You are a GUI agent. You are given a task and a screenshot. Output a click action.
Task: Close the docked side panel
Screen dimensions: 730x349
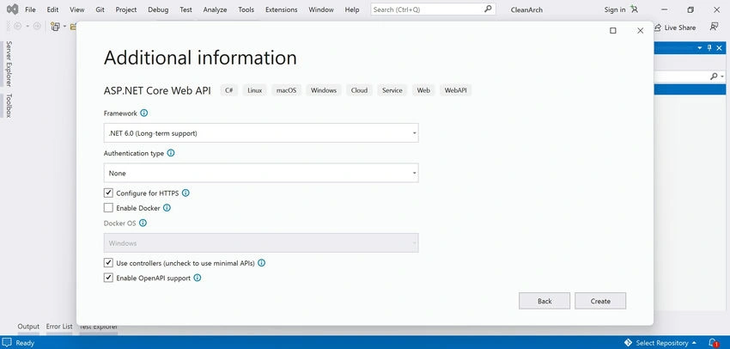tap(720, 47)
